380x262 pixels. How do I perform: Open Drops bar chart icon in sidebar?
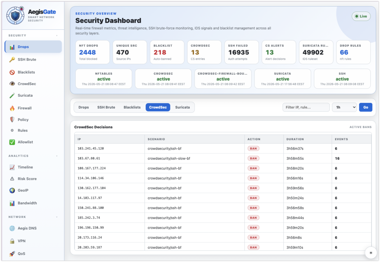pos(12,47)
